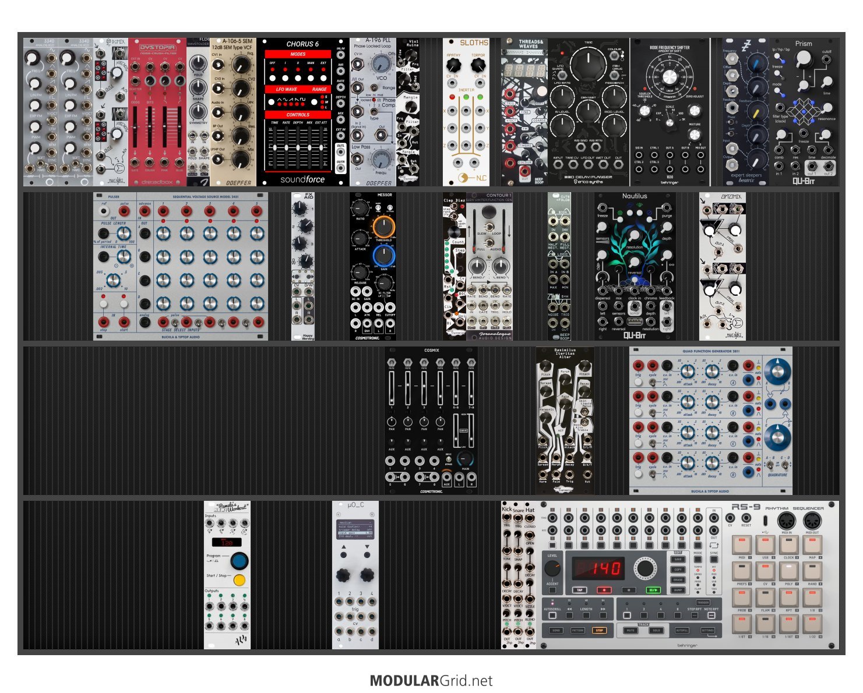This screenshot has height=693, width=863.
Task: Click the blue Program knob on Pamela's New Workout
Action: pos(239,561)
